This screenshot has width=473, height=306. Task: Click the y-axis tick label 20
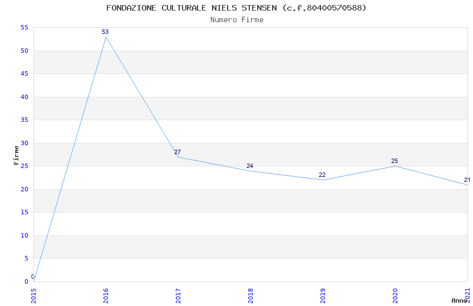(x=24, y=189)
